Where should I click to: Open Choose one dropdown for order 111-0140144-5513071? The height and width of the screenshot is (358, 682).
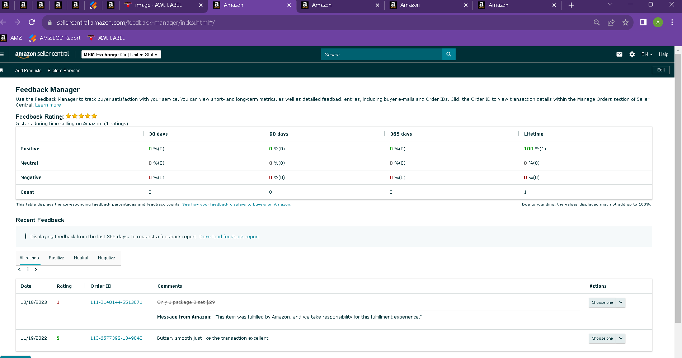coord(607,302)
